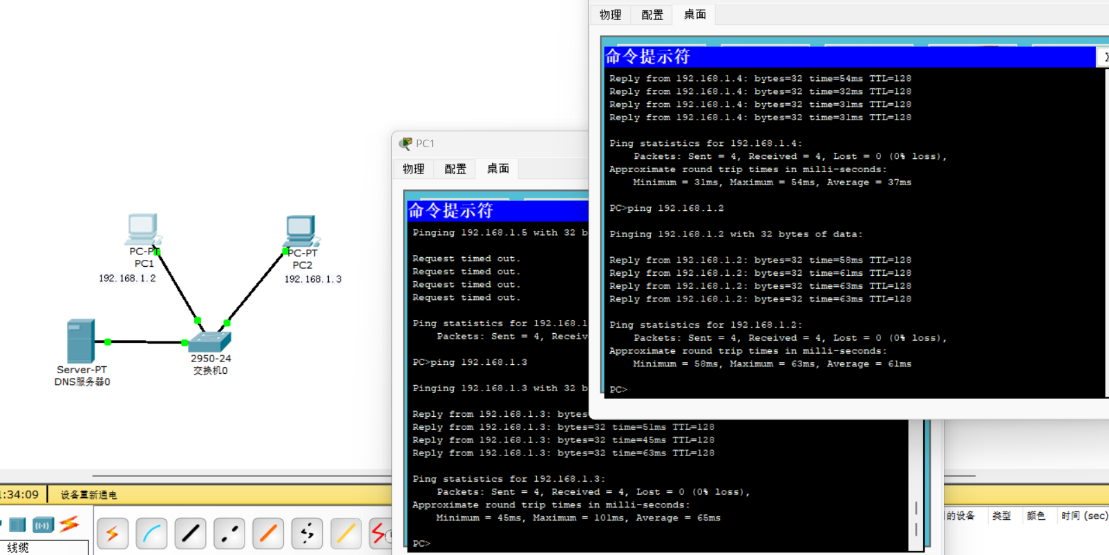
Task: Pick the dashed copper cross-over cable
Action: pos(229,534)
